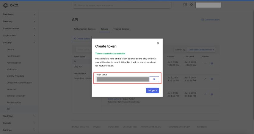Collapse the Security sidebar section
Image resolution: width=254 pixels, height=134 pixels.
click(x=19, y=42)
